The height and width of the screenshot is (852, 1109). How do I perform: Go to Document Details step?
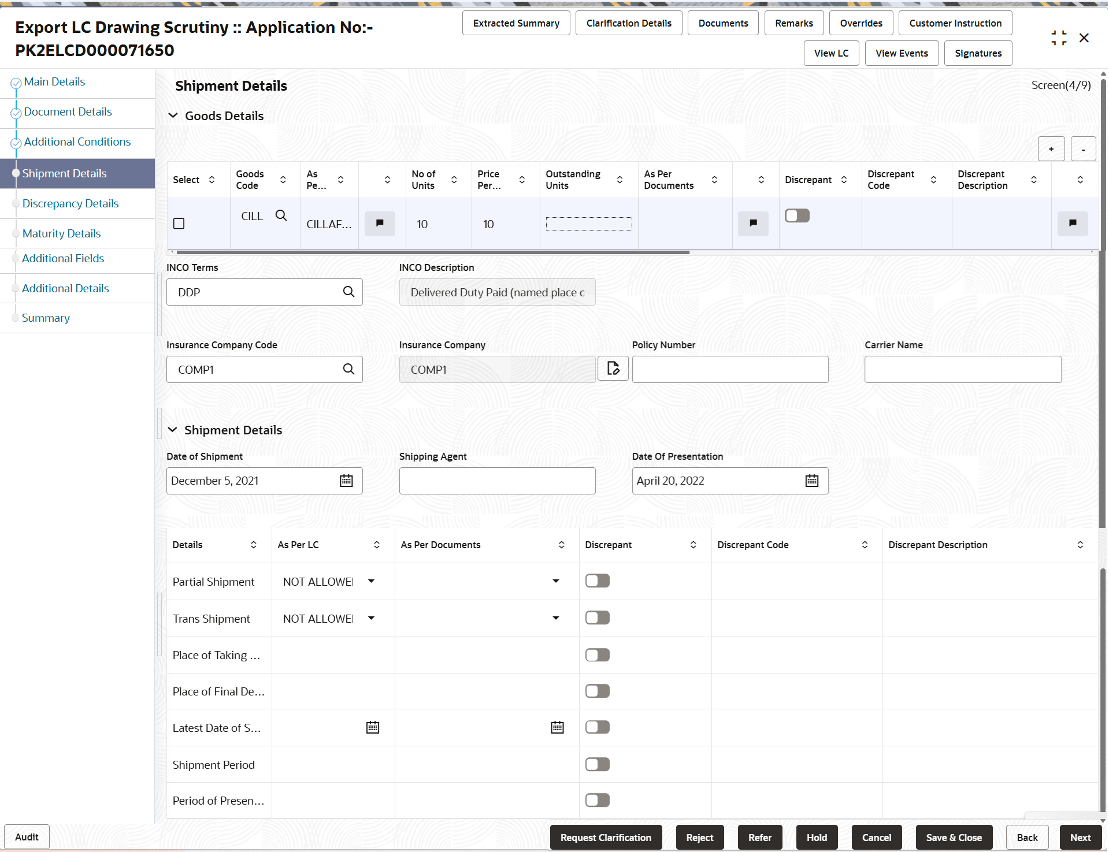(x=68, y=112)
